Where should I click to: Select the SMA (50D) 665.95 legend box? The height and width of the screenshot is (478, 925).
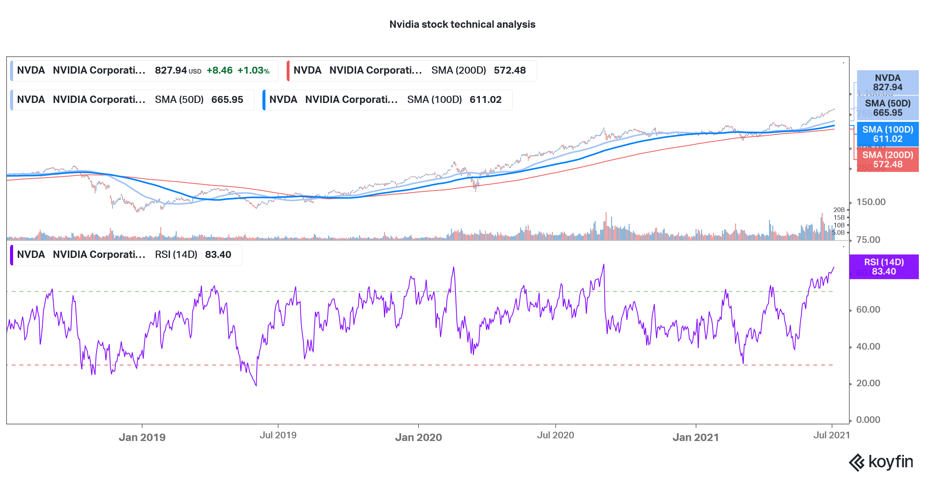coord(132,100)
